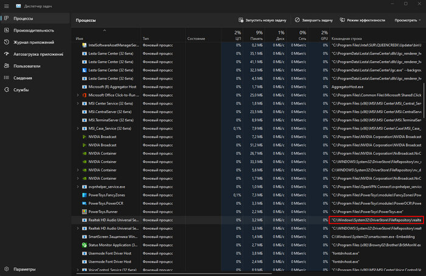Expand MSI Center Service process

pyautogui.click(x=78, y=103)
